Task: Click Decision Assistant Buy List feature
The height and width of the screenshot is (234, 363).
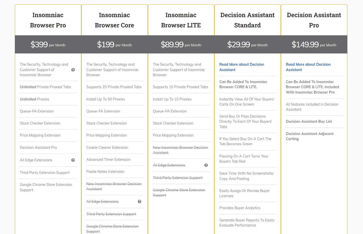Action: (309, 121)
